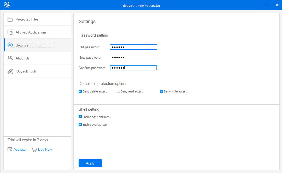Follow the Activate link

(20, 149)
